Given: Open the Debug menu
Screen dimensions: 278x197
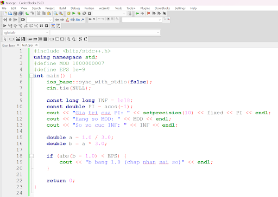Looking at the screenshot, I should pyautogui.click(x=75, y=8).
